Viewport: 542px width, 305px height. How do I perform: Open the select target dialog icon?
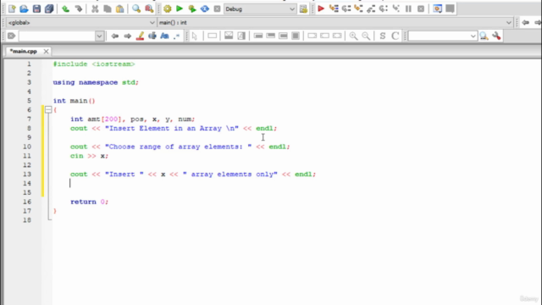(x=303, y=9)
